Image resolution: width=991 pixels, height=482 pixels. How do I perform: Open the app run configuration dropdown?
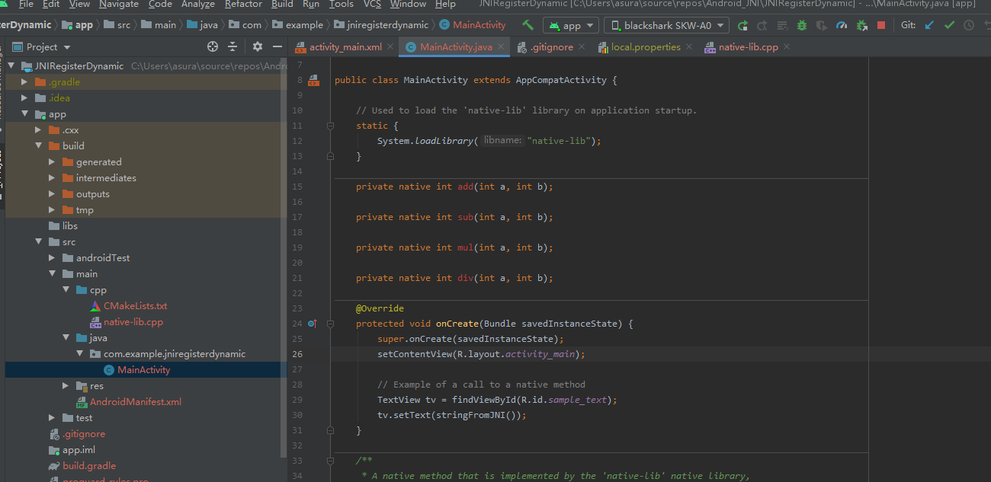[570, 25]
